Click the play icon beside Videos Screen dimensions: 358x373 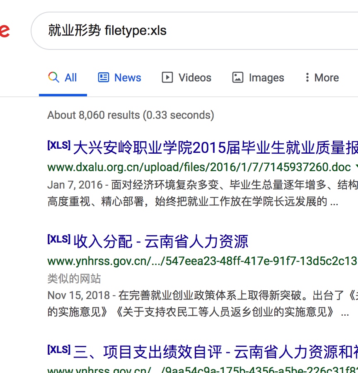167,78
